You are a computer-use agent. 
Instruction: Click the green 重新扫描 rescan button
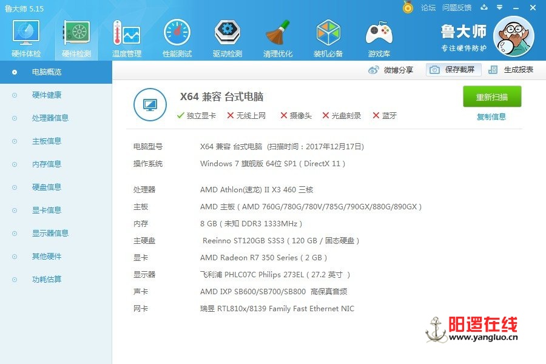pos(492,96)
